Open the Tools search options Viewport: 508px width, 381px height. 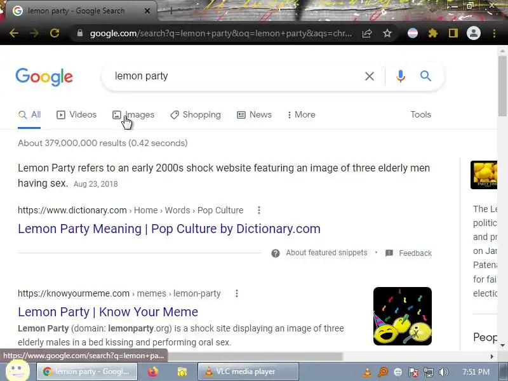click(420, 115)
